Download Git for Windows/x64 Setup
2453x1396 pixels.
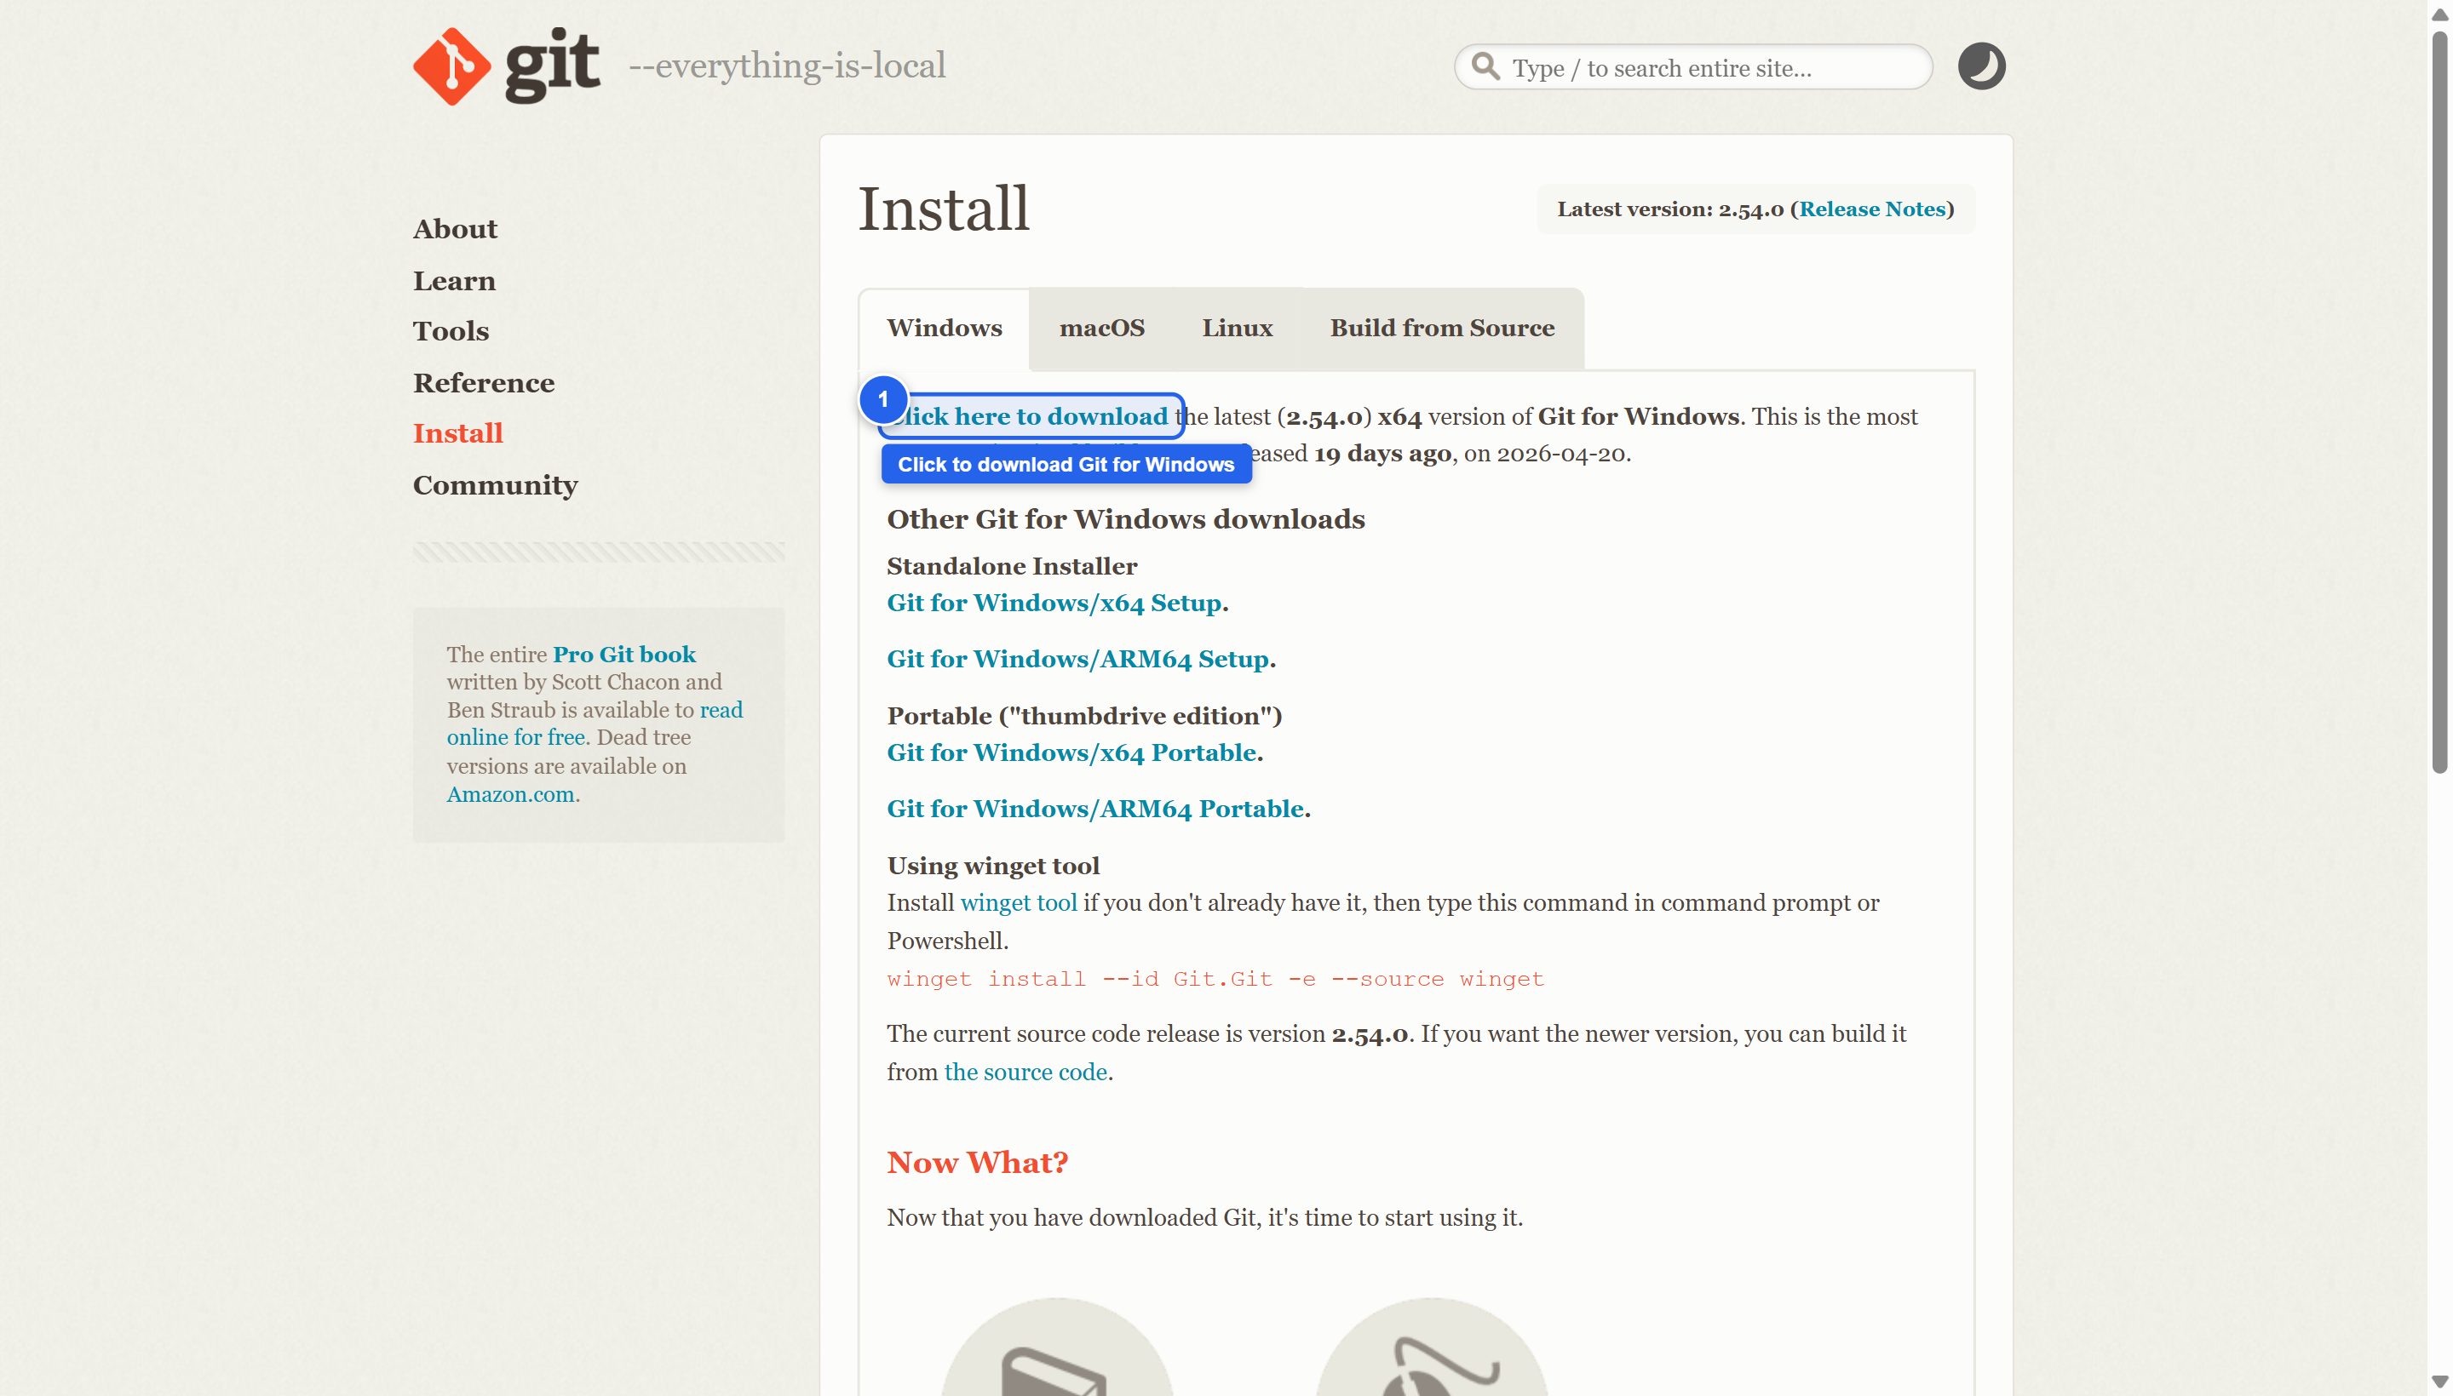coord(1054,603)
